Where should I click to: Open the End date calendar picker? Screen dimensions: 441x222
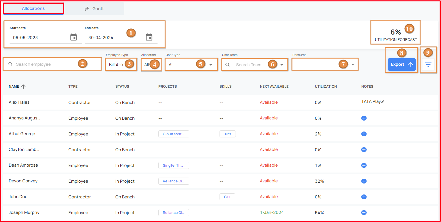(149, 37)
